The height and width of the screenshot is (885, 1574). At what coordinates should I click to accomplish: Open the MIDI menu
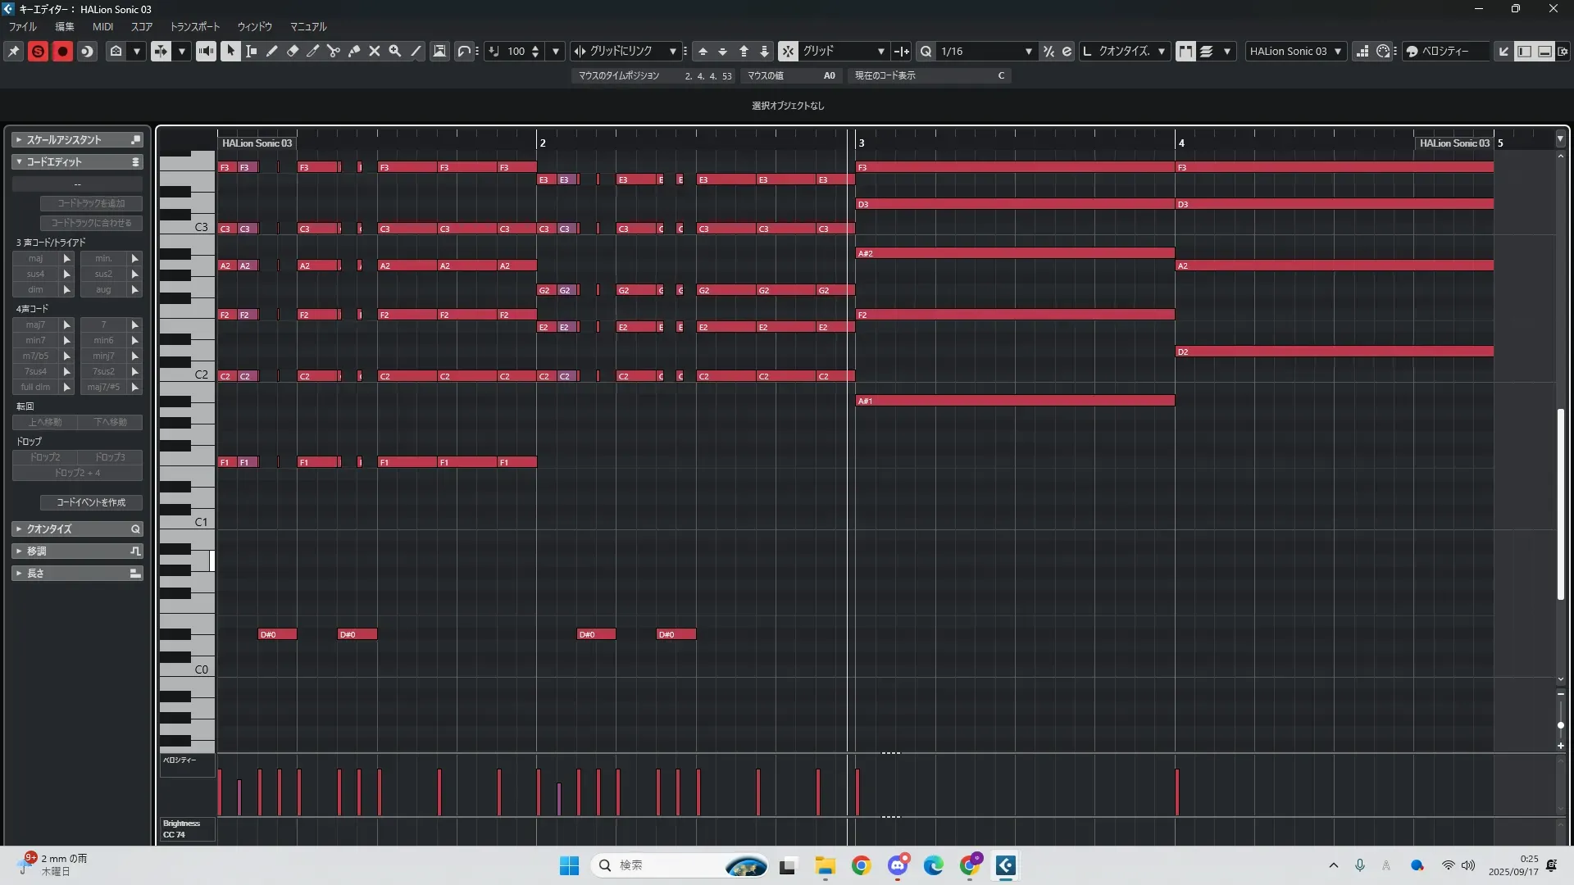tap(102, 26)
